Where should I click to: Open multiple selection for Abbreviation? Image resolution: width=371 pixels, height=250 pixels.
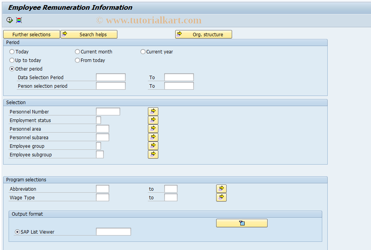(x=221, y=188)
